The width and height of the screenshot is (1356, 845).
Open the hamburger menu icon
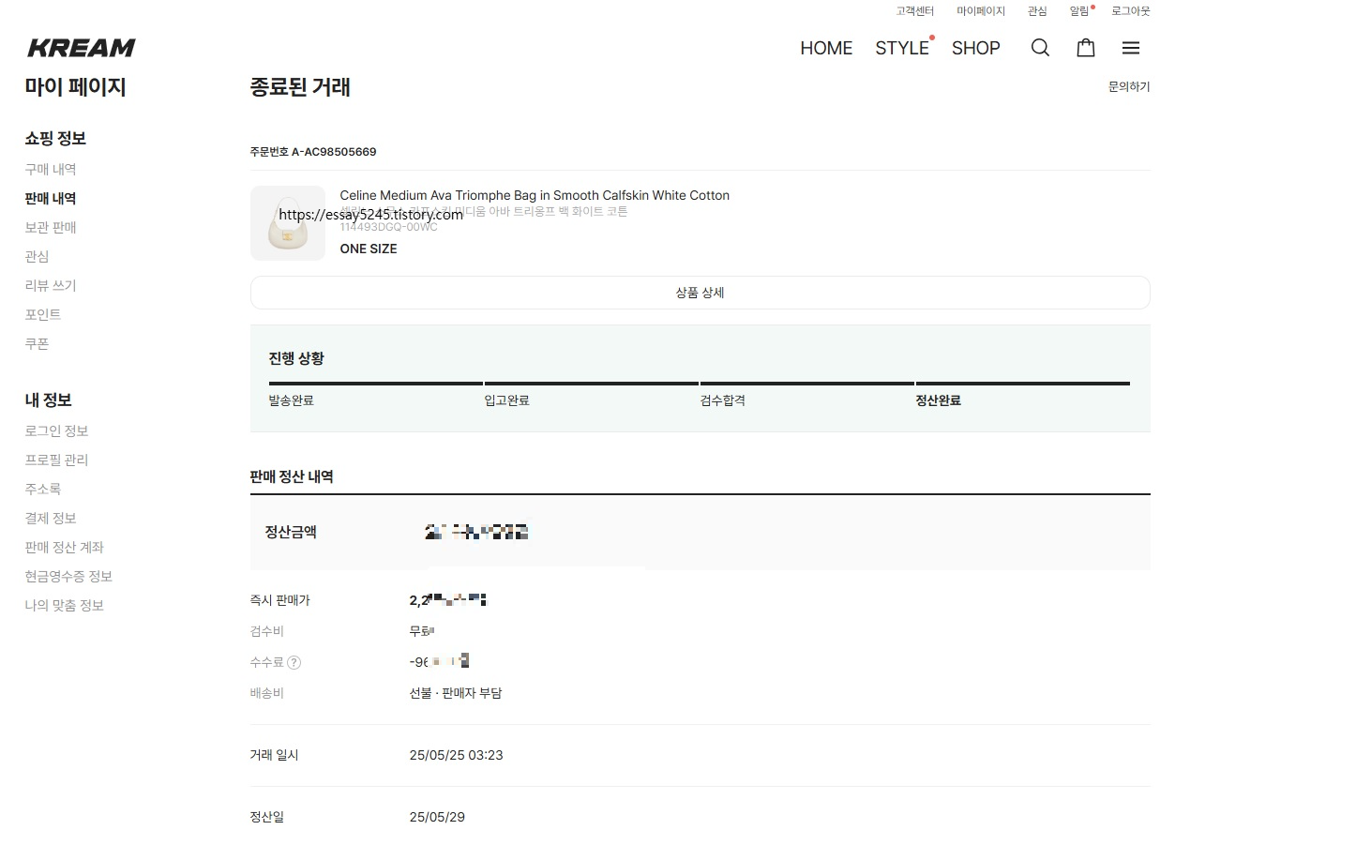pyautogui.click(x=1131, y=48)
